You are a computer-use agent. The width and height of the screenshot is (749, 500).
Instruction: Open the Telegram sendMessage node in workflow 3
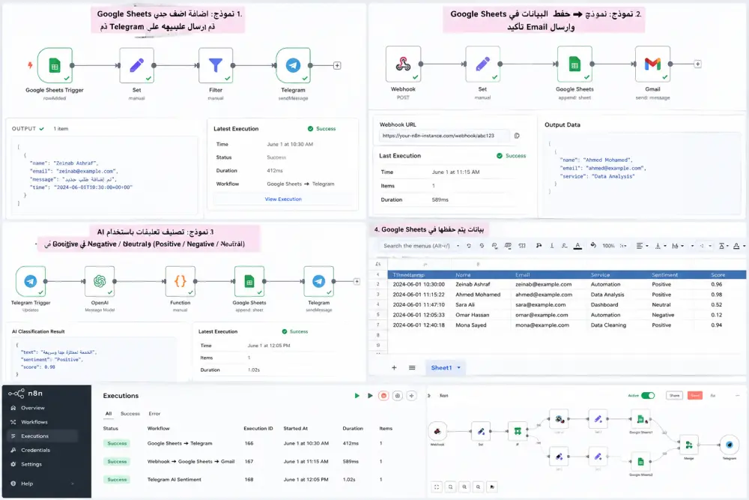(x=318, y=281)
